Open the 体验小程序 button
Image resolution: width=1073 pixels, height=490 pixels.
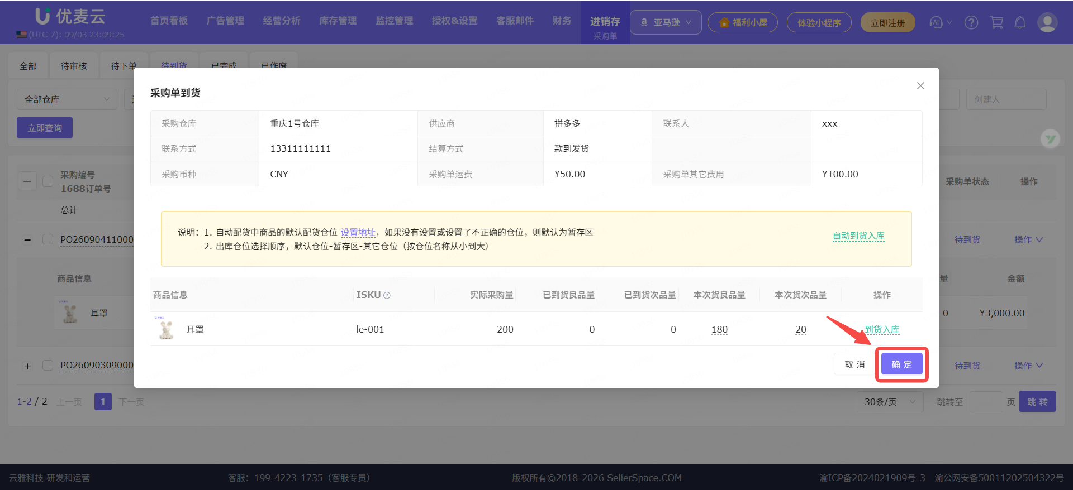pos(819,23)
